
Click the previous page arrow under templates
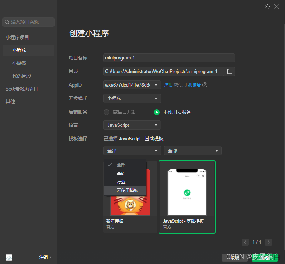(x=245, y=242)
